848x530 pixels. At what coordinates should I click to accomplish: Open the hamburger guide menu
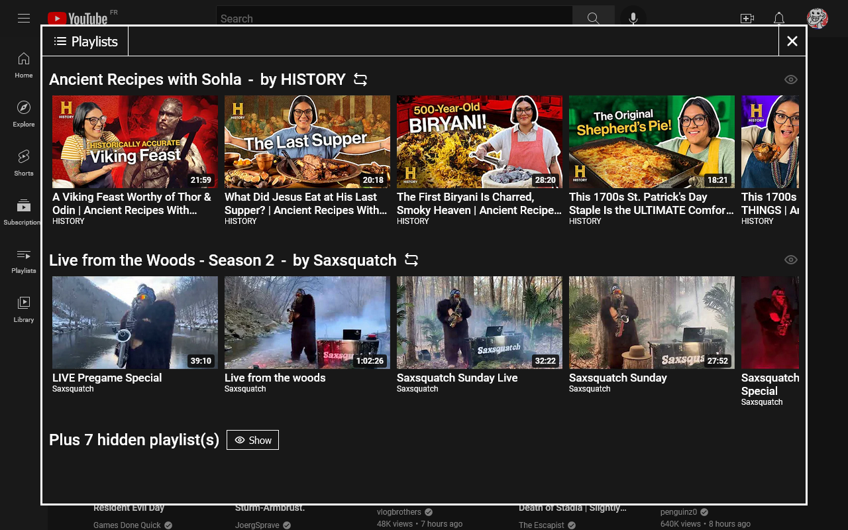point(24,19)
